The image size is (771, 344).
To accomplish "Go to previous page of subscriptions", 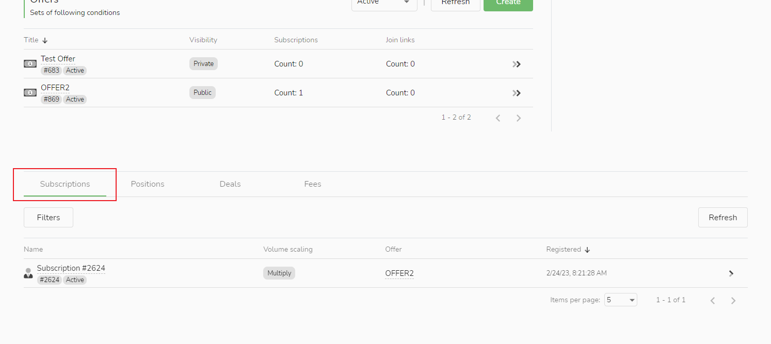I will [713, 301].
